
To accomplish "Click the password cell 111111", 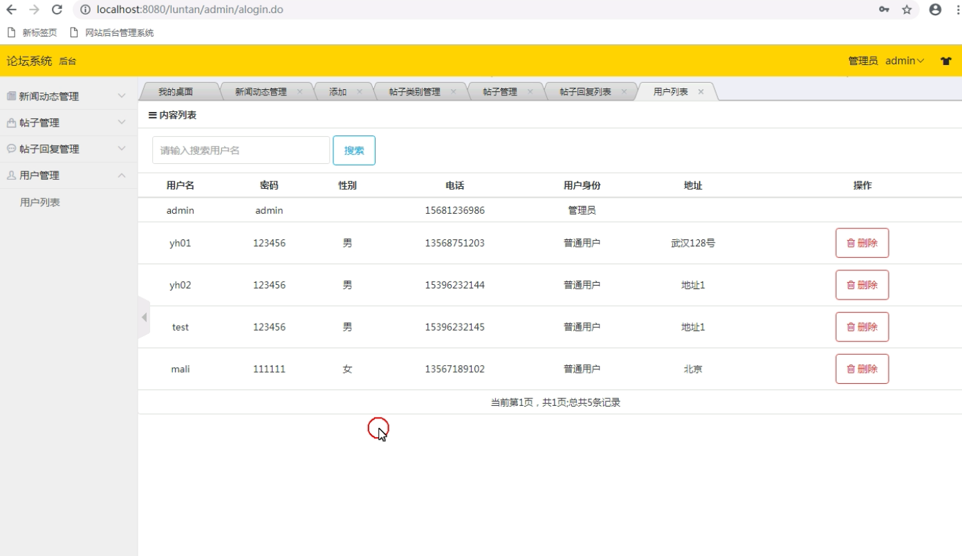I will point(269,369).
